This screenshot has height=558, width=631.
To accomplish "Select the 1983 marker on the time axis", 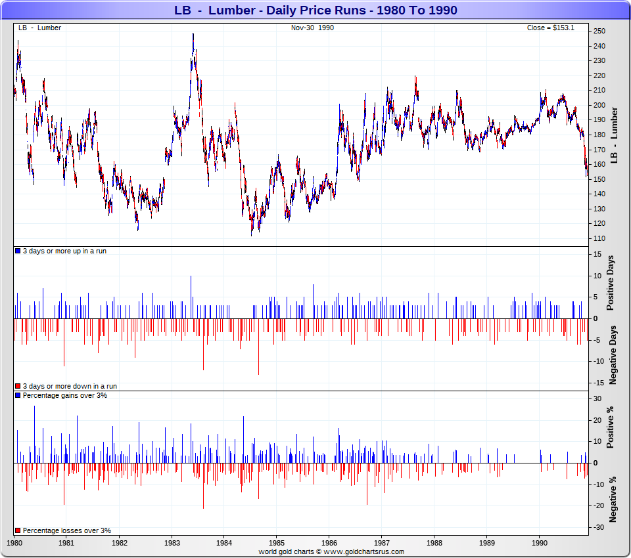I will (x=172, y=544).
